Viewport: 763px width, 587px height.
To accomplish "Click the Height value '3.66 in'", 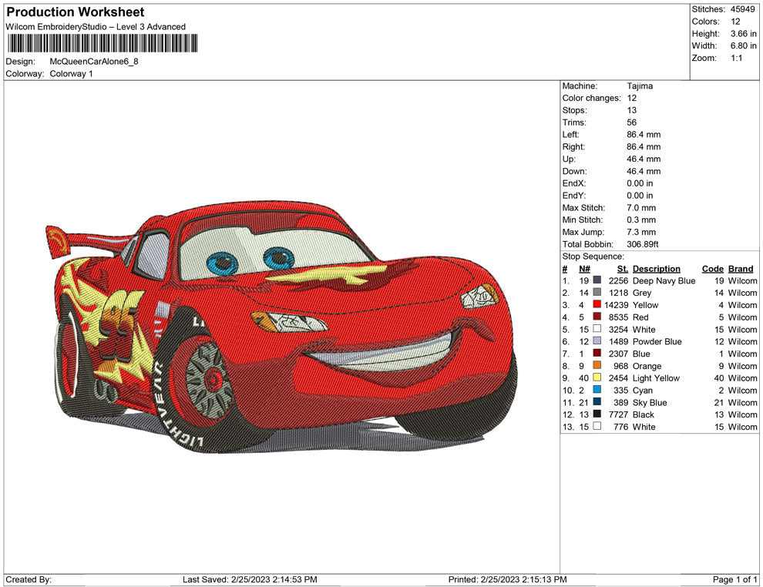I will click(x=744, y=34).
